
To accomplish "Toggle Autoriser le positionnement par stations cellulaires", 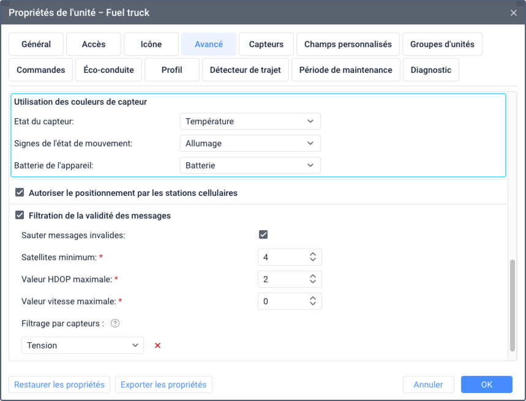I will [20, 193].
